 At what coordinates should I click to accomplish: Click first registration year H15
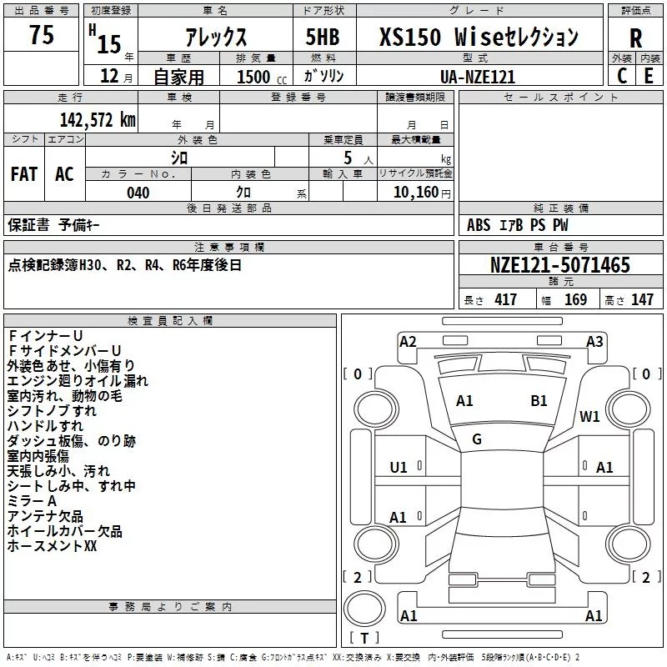pyautogui.click(x=105, y=39)
